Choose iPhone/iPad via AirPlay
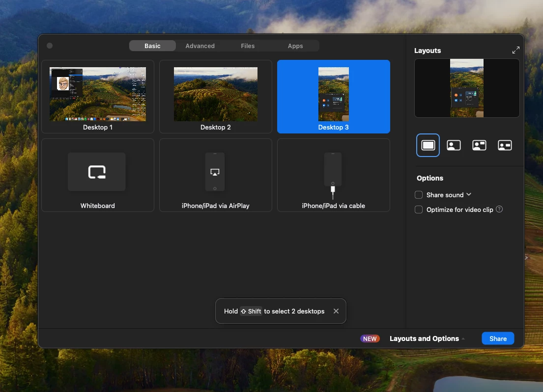 (x=215, y=175)
